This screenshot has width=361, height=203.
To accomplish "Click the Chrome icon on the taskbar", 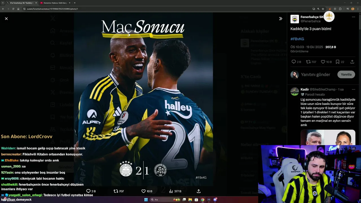I will coord(202,200).
